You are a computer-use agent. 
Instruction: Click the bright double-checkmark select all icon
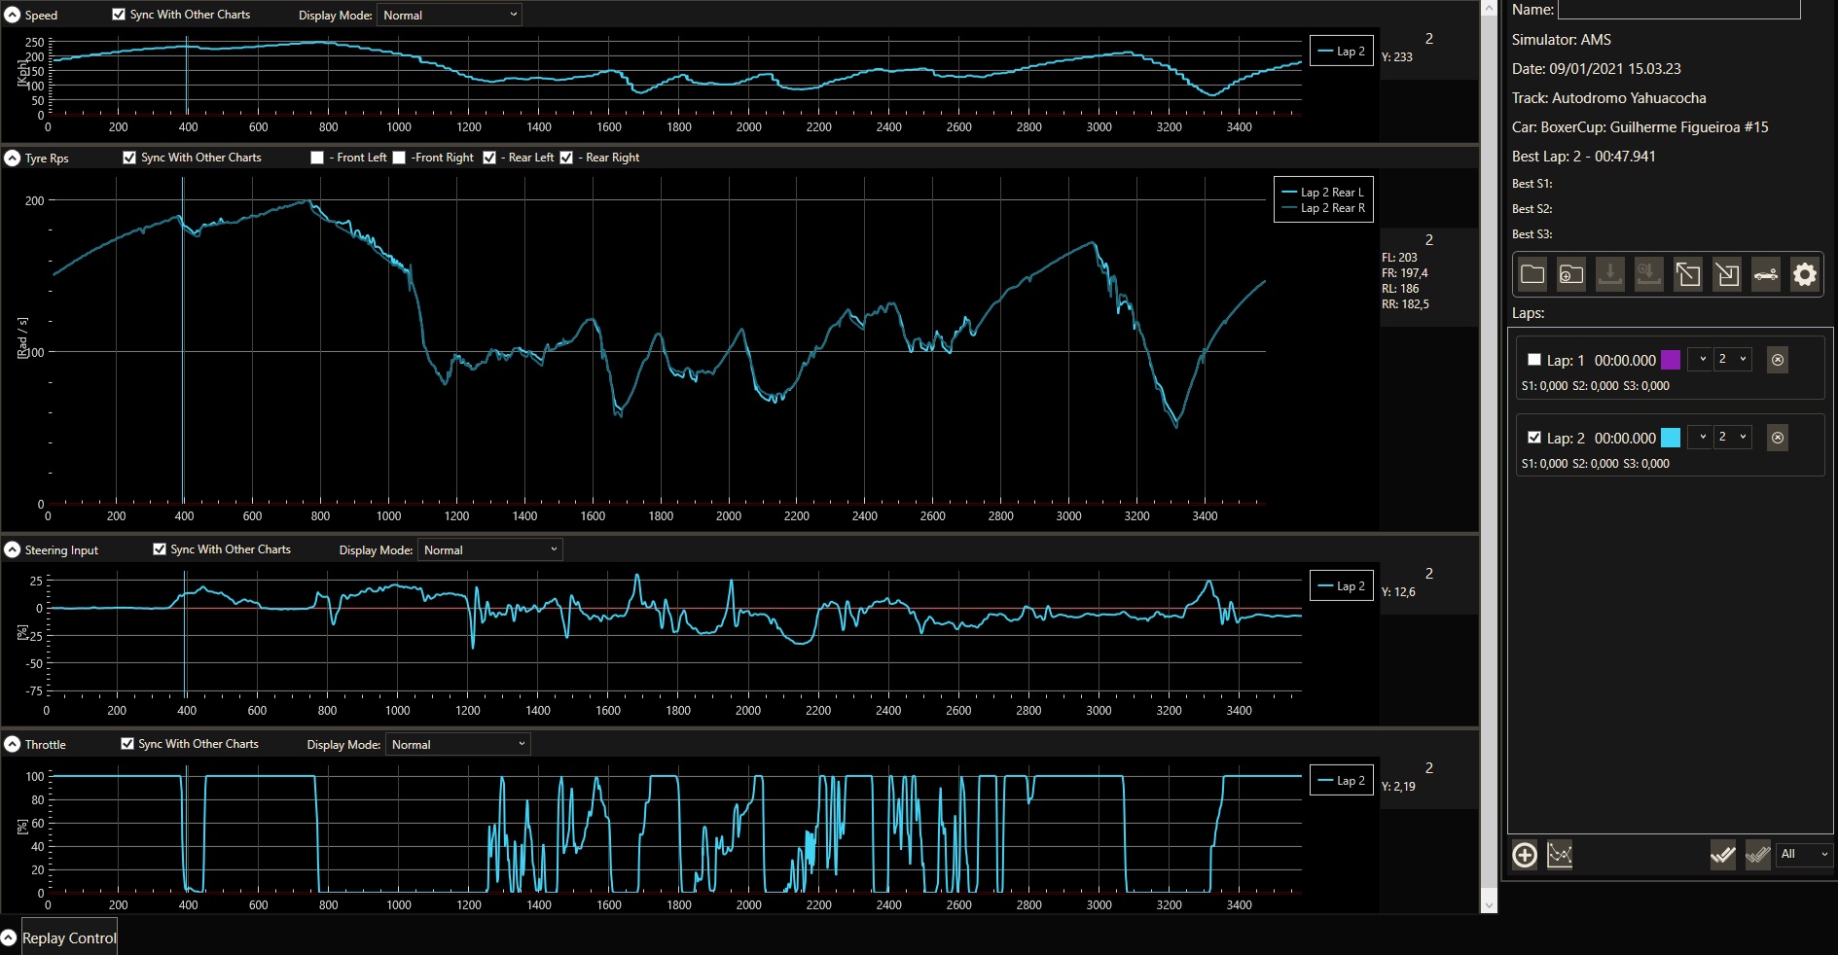tap(1723, 855)
